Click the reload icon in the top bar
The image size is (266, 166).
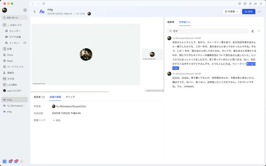pos(44,4)
